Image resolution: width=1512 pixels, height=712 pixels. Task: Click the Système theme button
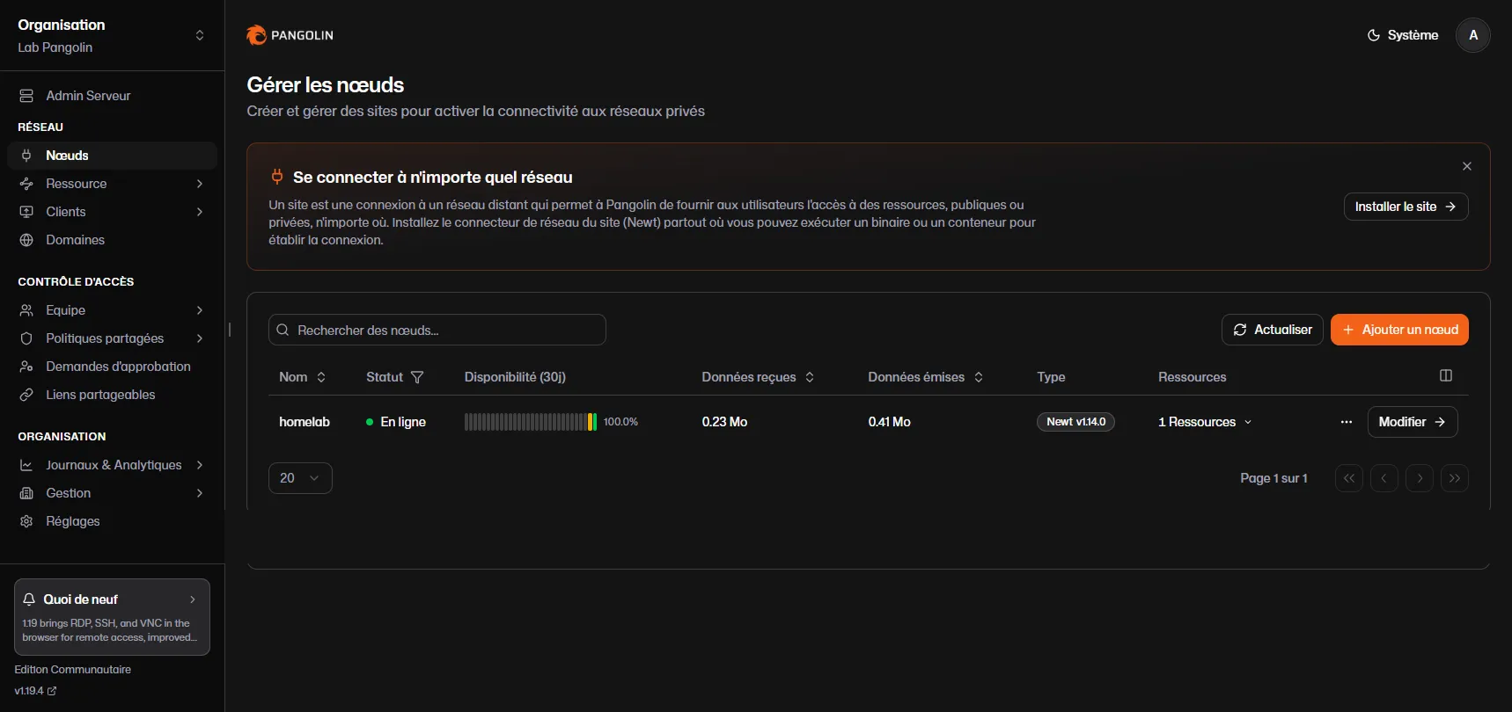click(x=1402, y=35)
